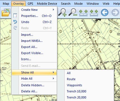Click the open map folder icon

pos(6,12)
